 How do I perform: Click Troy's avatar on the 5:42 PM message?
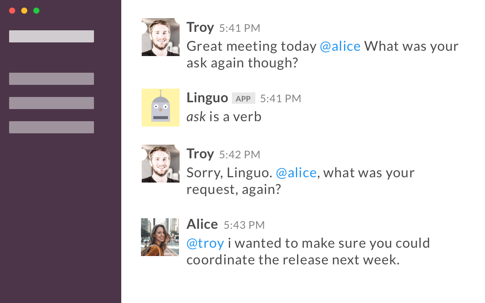[161, 164]
